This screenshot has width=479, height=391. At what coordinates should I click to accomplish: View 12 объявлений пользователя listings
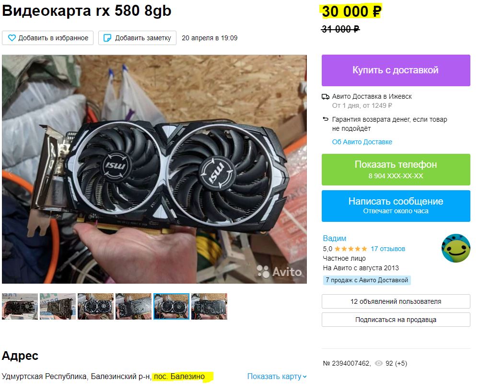point(396,301)
